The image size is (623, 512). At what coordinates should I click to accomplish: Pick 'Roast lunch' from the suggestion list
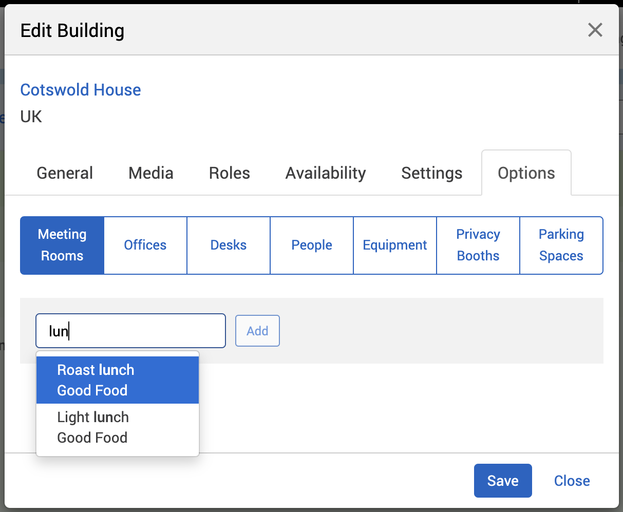point(118,380)
